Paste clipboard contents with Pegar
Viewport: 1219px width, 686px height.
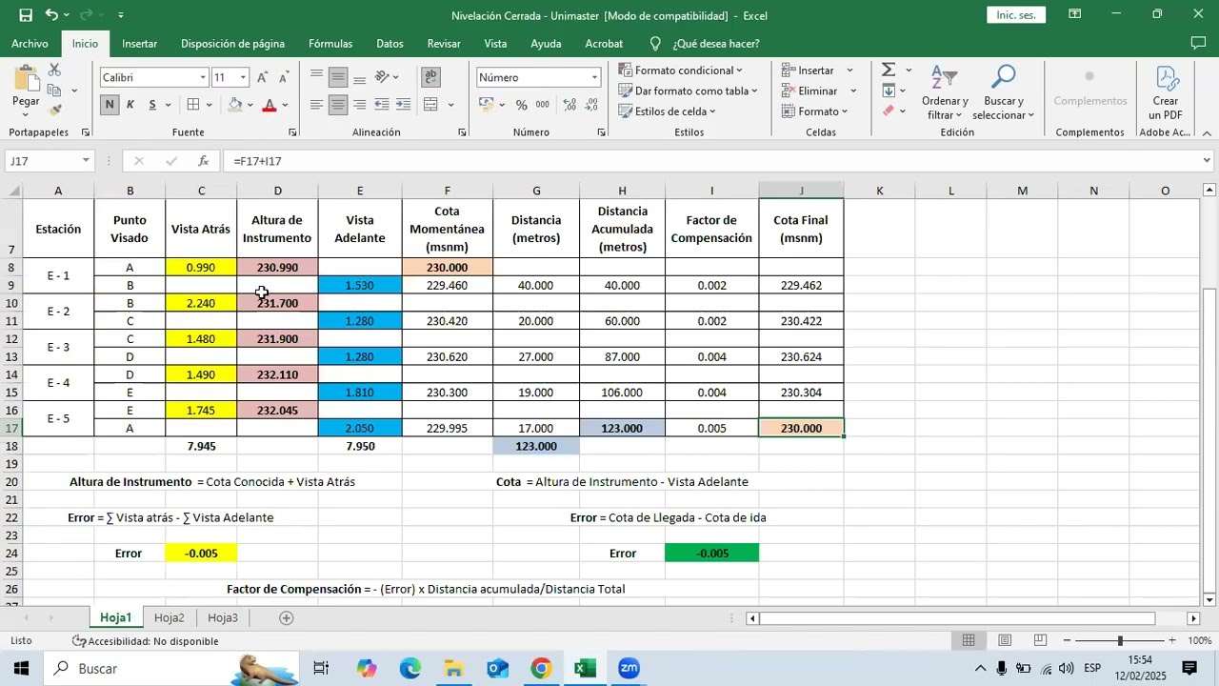point(26,91)
